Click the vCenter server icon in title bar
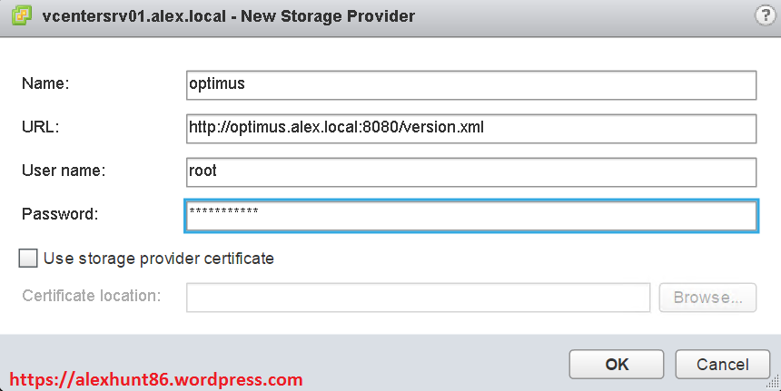781x391 pixels. point(20,15)
